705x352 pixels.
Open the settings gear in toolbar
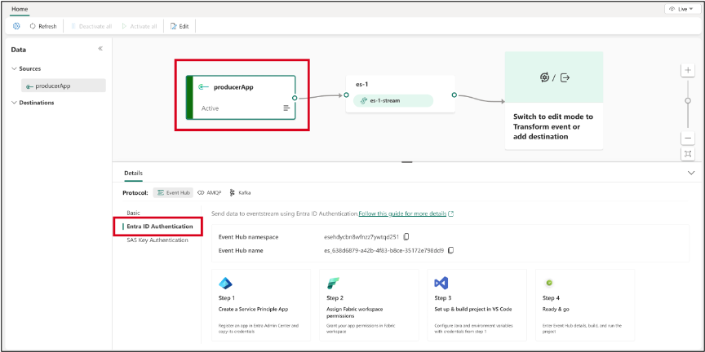(16, 26)
